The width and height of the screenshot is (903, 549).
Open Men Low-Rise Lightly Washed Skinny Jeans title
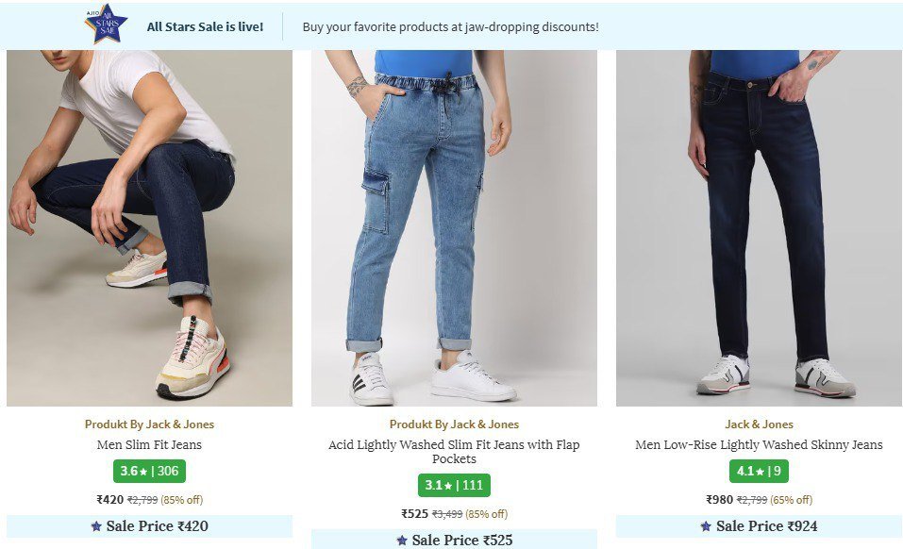759,445
